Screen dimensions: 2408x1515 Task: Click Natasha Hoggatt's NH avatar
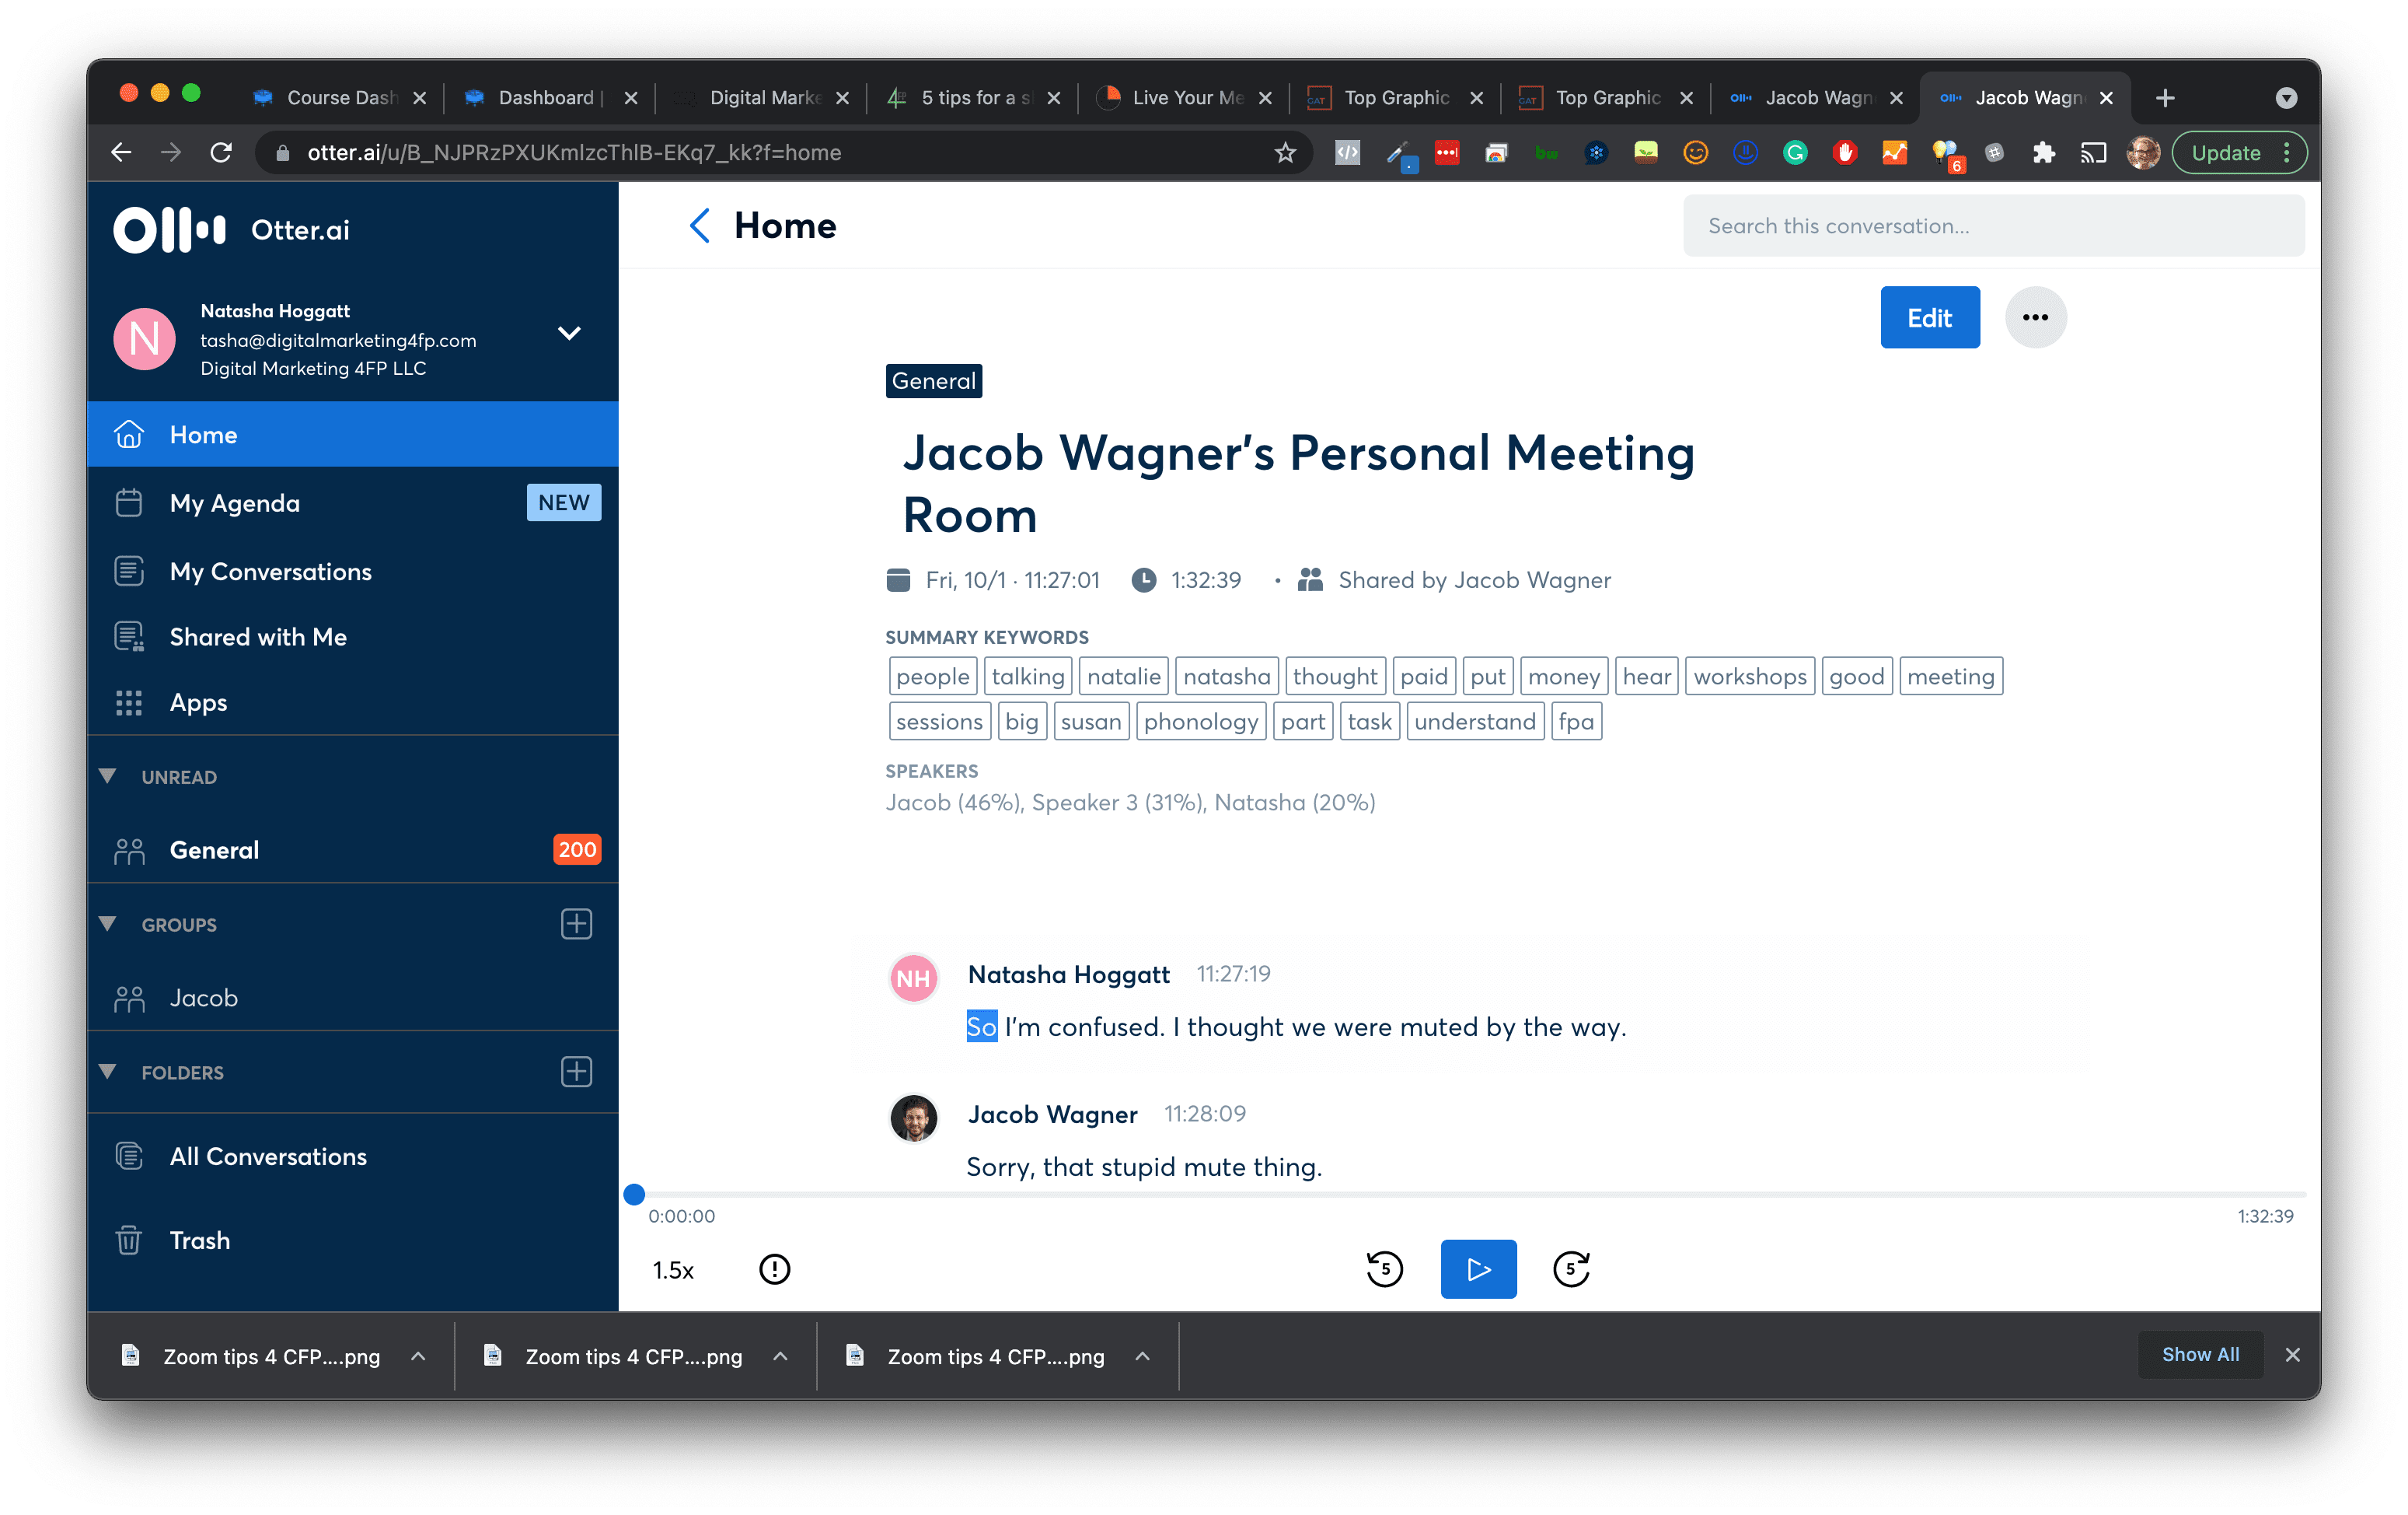[913, 978]
